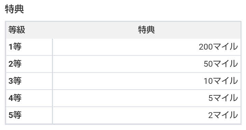This screenshot has width=246, height=130.
Task: Click the 特典 table column header
Action: click(x=146, y=30)
